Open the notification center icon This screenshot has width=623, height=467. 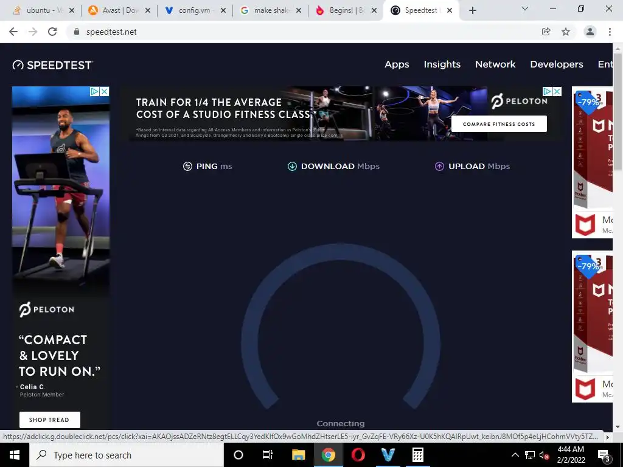[603, 455]
